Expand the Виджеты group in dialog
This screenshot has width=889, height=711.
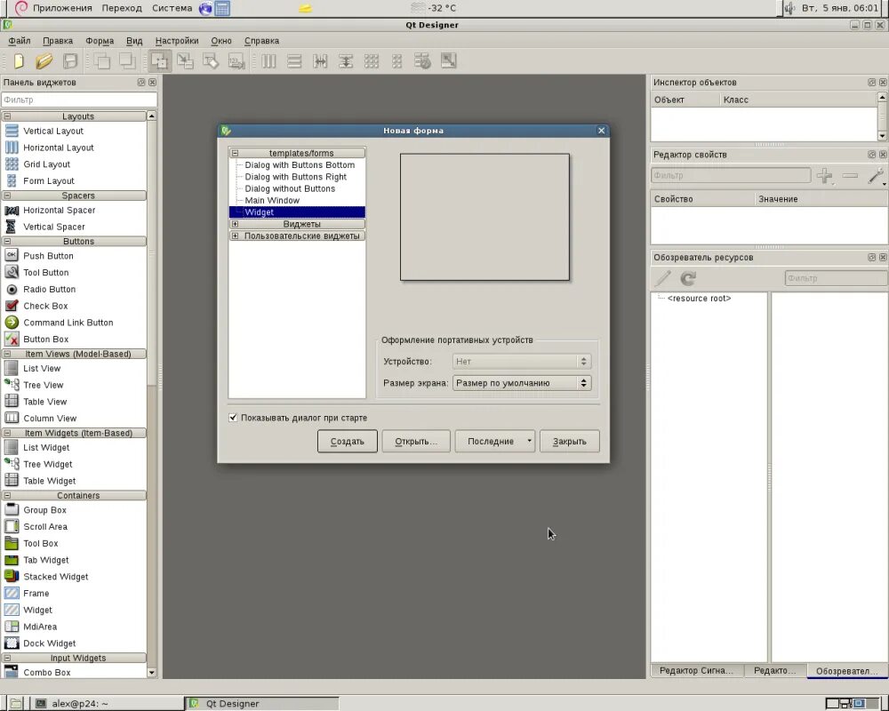(x=235, y=224)
